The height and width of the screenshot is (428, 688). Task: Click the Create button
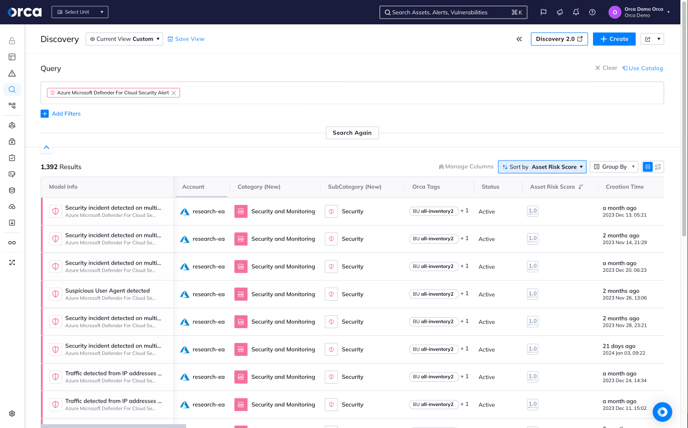click(614, 39)
